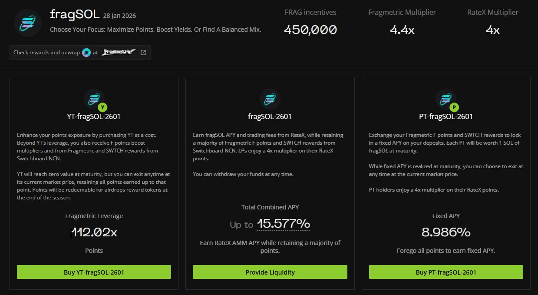The width and height of the screenshot is (538, 295).
Task: Click the Fragmetric wordmark logo
Action: pyautogui.click(x=119, y=53)
